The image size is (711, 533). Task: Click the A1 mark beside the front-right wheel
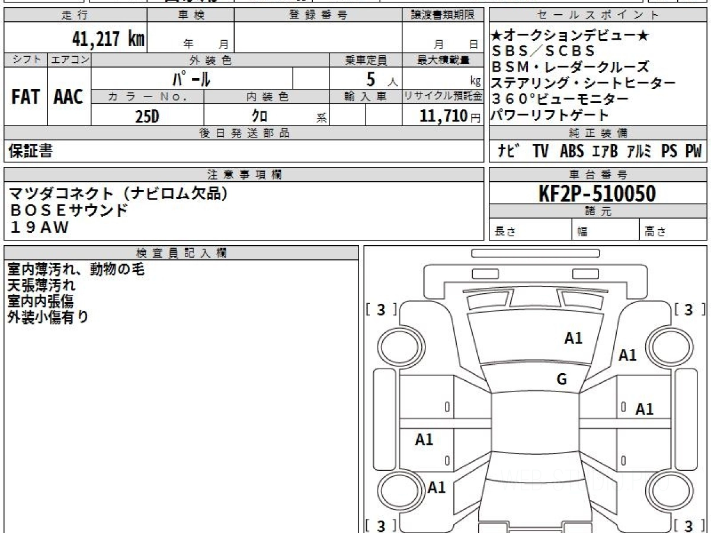coord(627,355)
